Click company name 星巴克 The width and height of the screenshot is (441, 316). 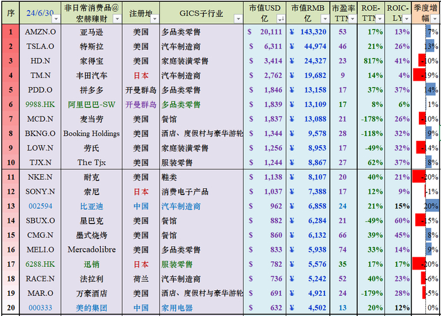point(92,220)
